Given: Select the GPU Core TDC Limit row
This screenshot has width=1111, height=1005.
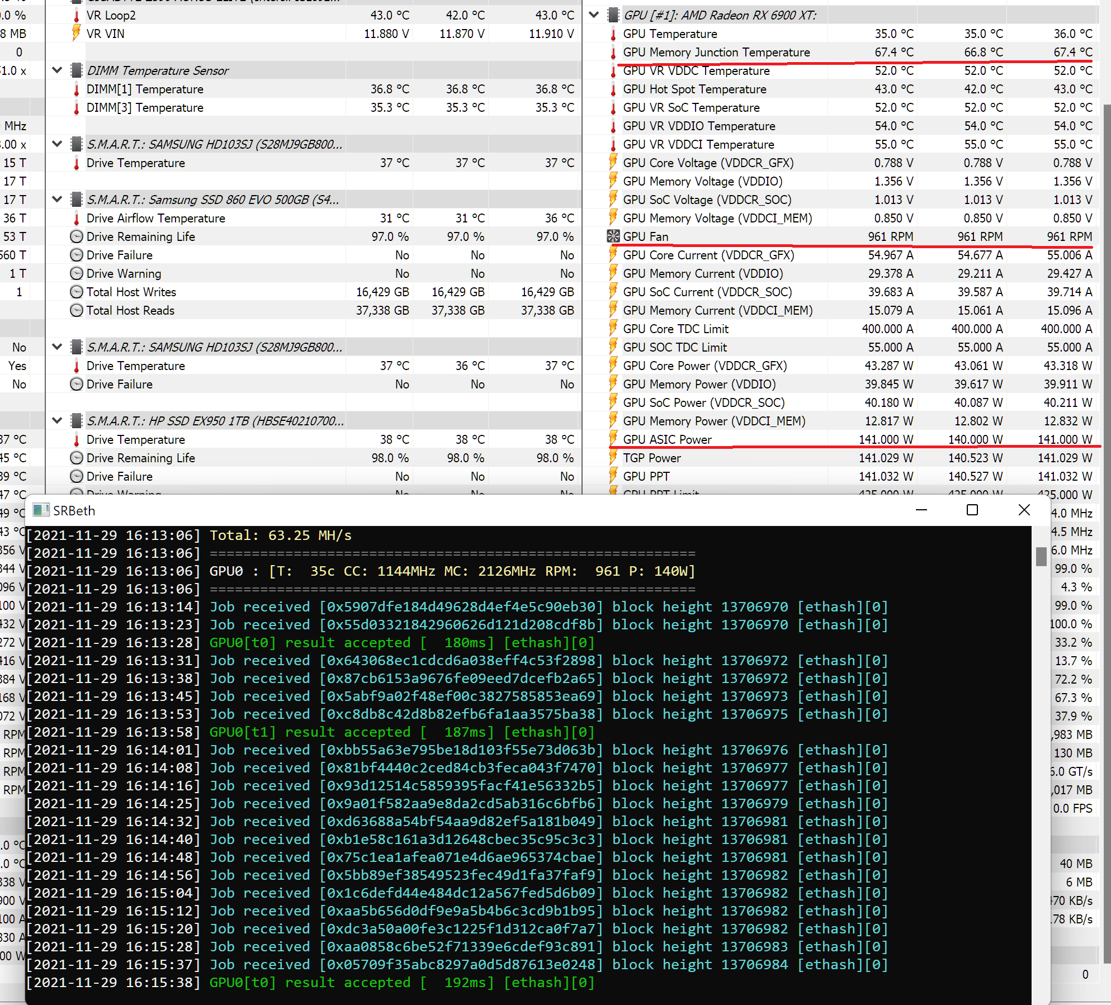Looking at the screenshot, I should point(675,329).
